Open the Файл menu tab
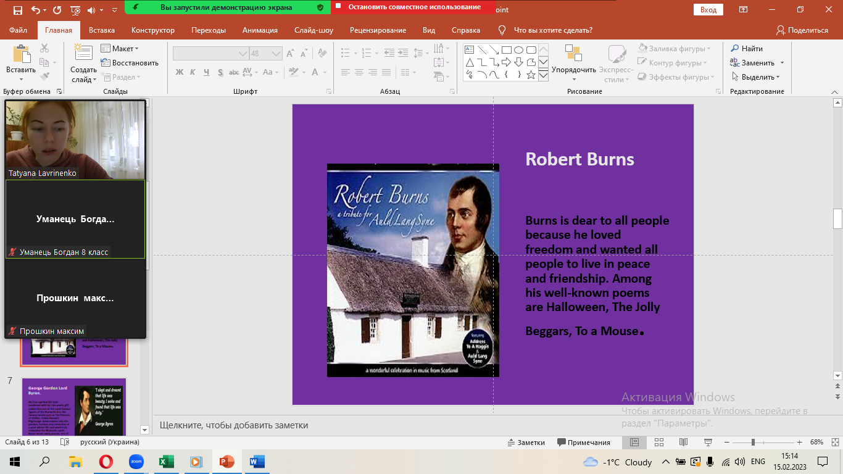The width and height of the screenshot is (843, 474). [x=19, y=30]
